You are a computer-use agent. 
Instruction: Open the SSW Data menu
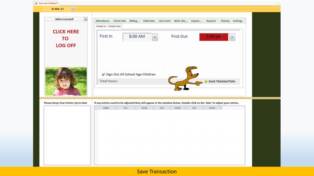point(149,21)
